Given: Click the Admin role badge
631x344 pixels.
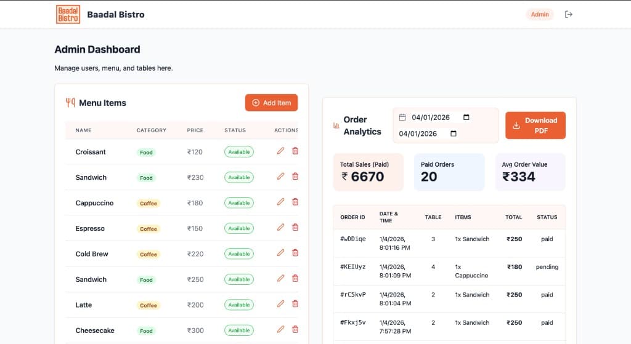Looking at the screenshot, I should (x=540, y=15).
